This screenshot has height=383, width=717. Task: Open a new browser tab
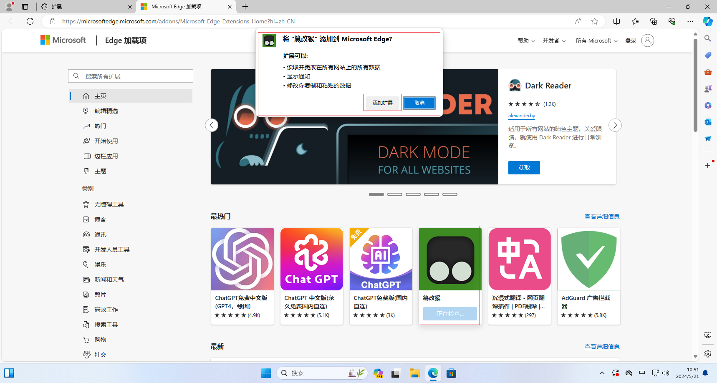tap(245, 7)
